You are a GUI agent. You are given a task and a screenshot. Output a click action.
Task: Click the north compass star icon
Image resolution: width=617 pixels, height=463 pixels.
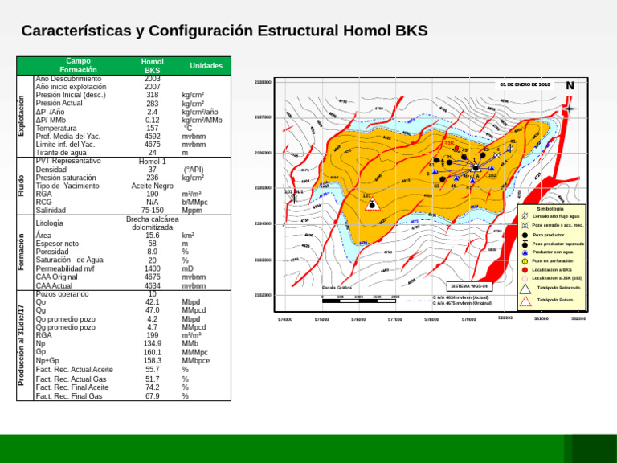(x=569, y=109)
